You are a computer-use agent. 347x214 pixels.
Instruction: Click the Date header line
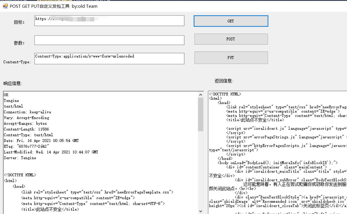(41, 140)
